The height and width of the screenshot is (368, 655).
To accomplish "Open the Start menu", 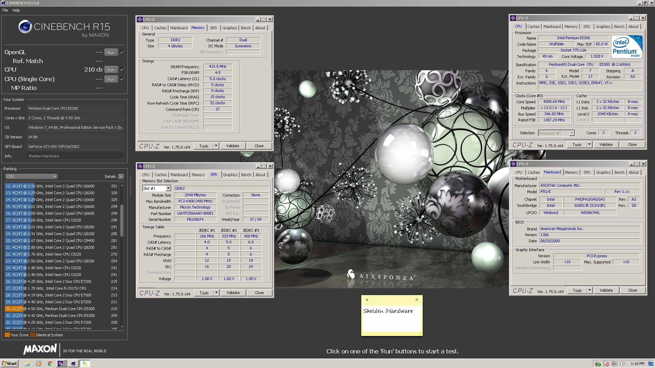I will (10, 364).
